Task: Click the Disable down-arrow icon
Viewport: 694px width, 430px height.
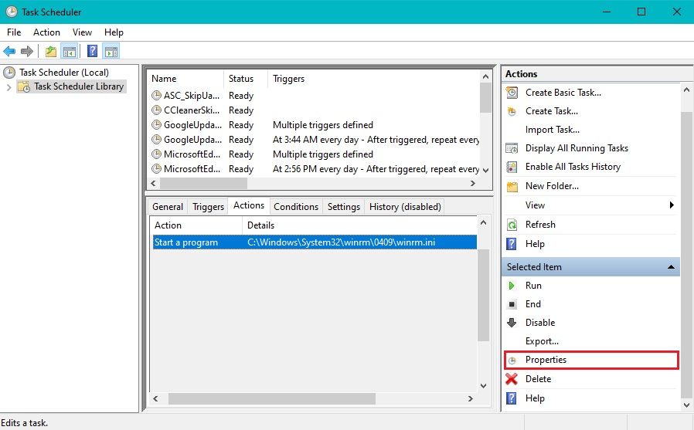Action: (x=512, y=323)
